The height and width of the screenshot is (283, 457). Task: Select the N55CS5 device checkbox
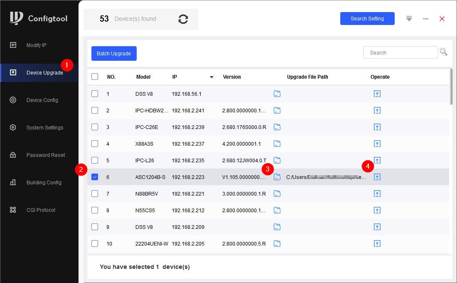click(95, 210)
